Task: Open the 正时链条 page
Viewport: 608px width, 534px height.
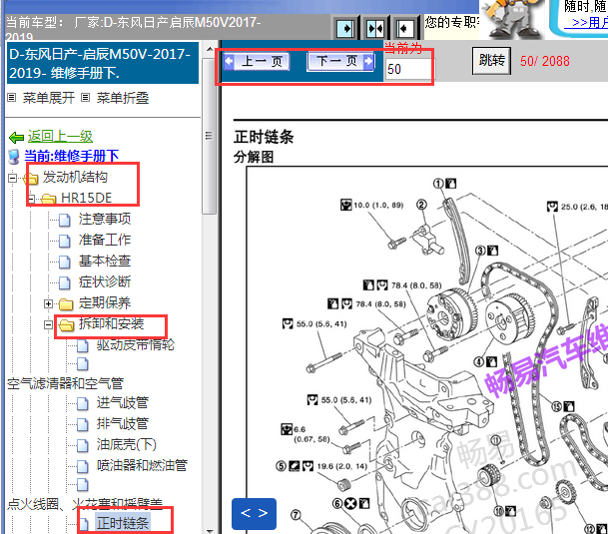Action: pos(123,523)
